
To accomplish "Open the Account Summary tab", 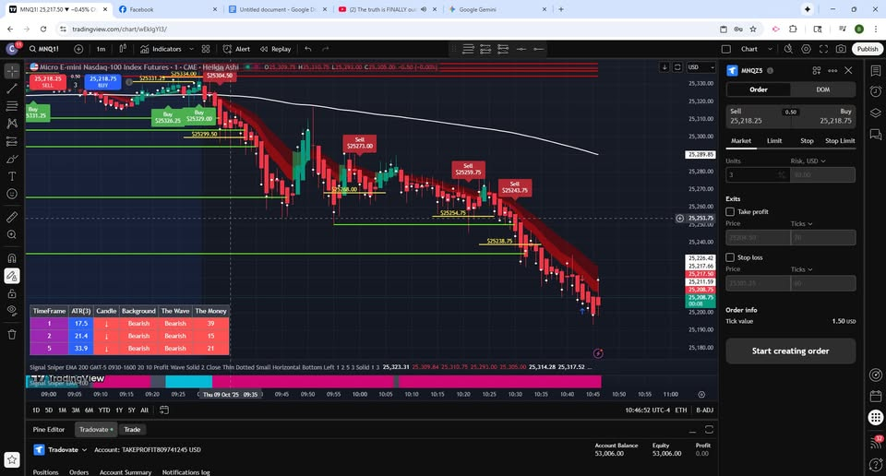I will (x=126, y=472).
